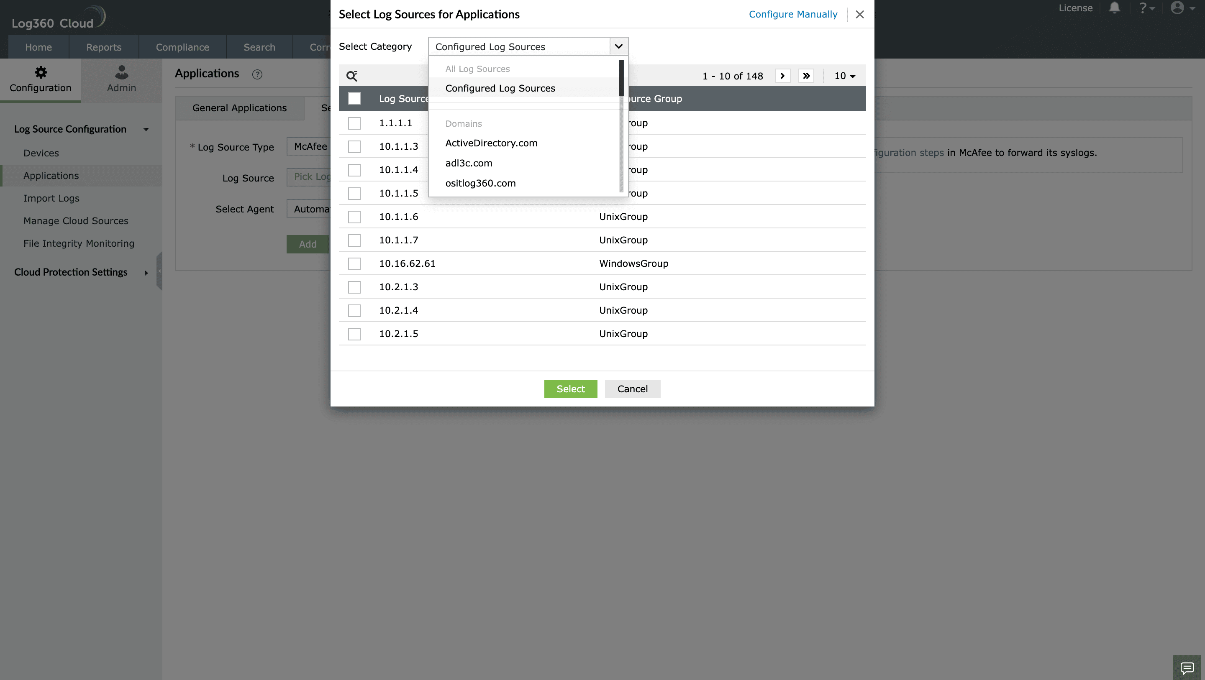The image size is (1205, 680).
Task: Click Configure Manually link
Action: point(793,14)
